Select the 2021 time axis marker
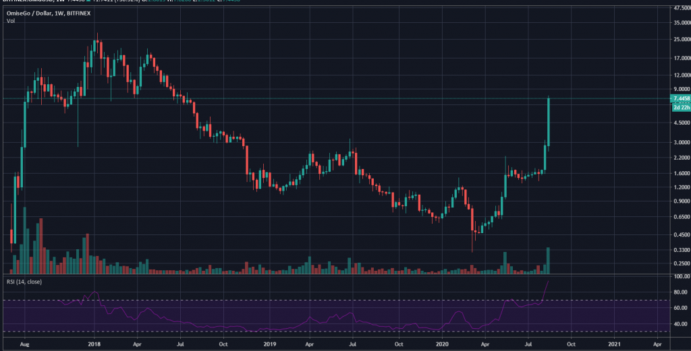The width and height of the screenshot is (691, 351). pos(613,344)
